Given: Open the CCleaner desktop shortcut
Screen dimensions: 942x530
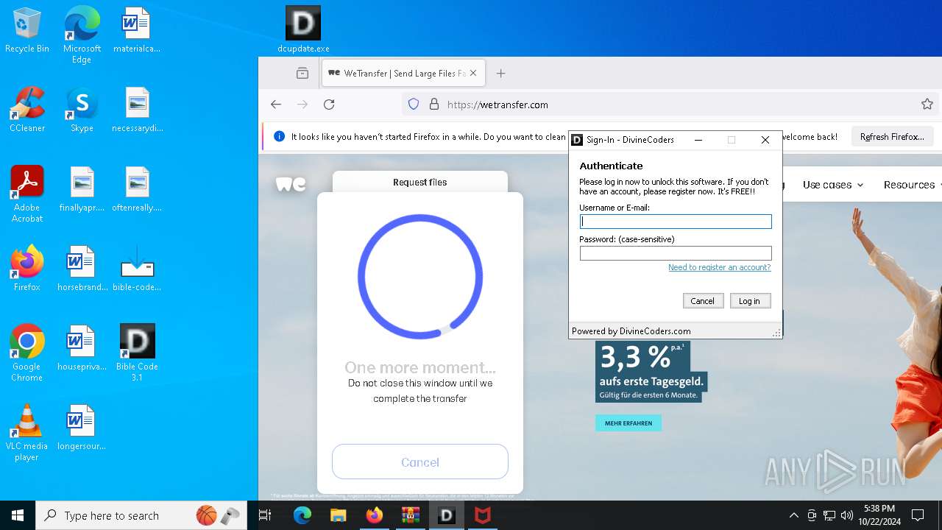Looking at the screenshot, I should coord(27,110).
